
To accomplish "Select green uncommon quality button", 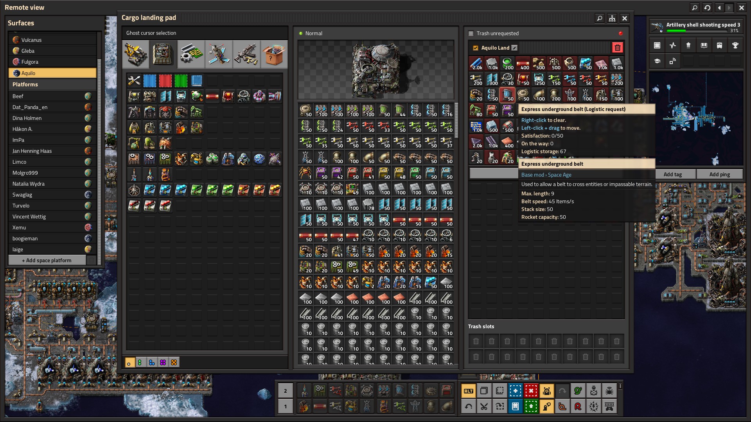I will [x=140, y=363].
